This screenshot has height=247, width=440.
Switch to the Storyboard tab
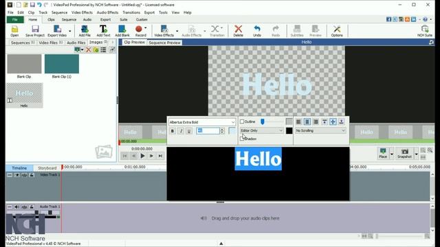pos(47,167)
